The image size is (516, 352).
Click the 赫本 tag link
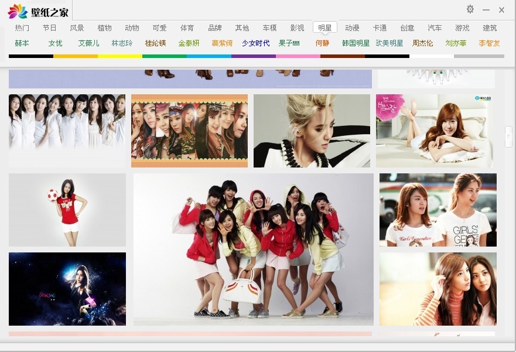(x=22, y=43)
